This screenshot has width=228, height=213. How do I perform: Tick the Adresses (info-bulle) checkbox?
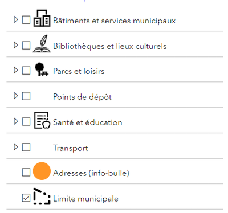point(26,173)
